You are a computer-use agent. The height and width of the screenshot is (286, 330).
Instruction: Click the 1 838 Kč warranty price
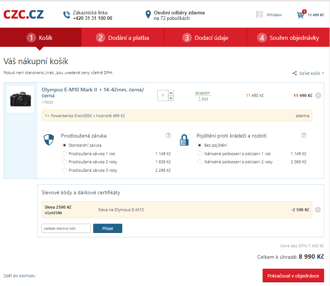tap(163, 162)
